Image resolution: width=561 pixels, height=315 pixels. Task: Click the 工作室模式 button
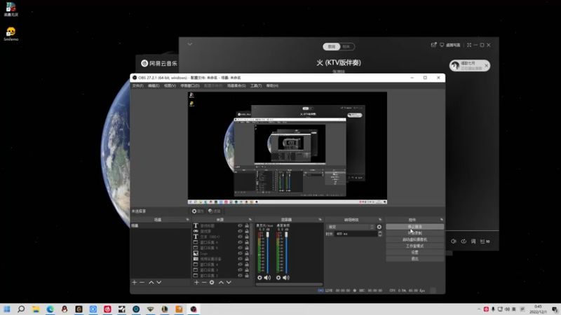(414, 246)
